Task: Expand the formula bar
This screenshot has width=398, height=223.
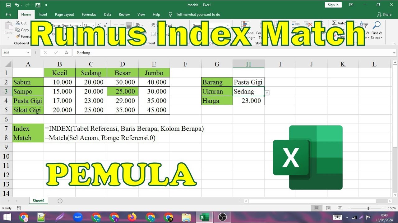Action: [395, 53]
